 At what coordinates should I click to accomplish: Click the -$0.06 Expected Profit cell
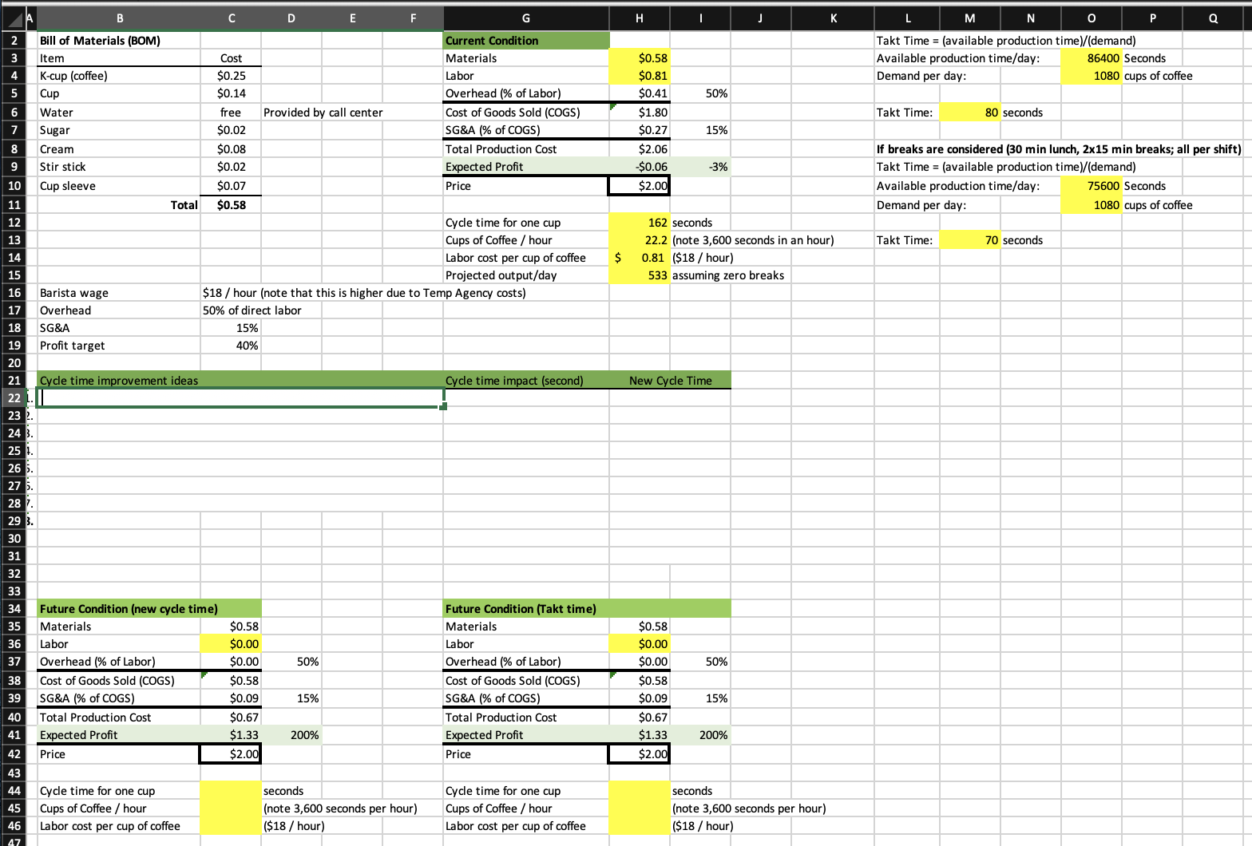(639, 167)
